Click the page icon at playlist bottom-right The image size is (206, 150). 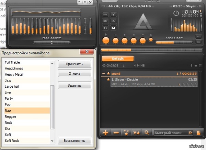(198, 133)
